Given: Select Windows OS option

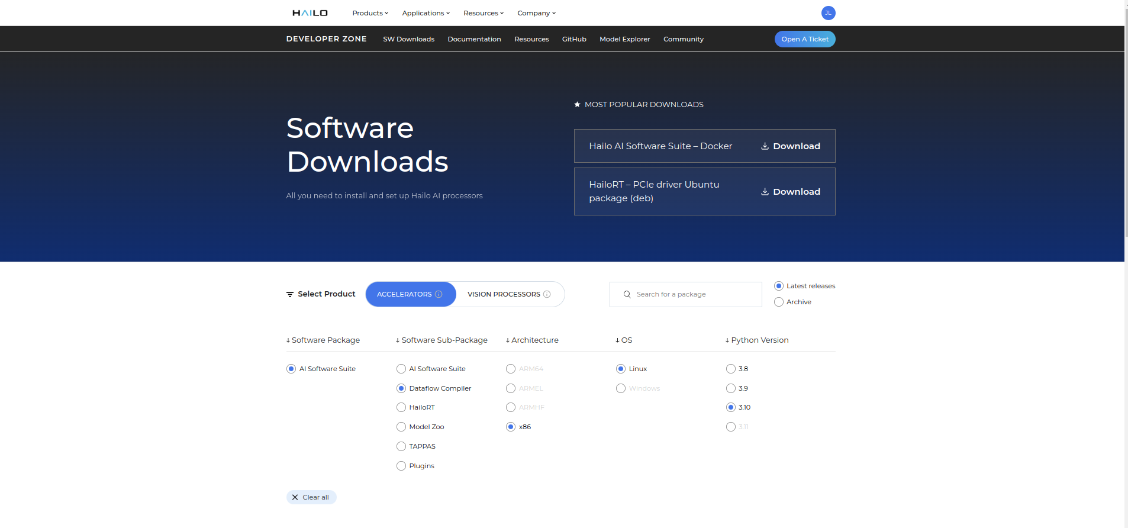Looking at the screenshot, I should (x=621, y=388).
